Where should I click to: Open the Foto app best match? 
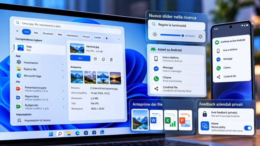click(x=40, y=48)
